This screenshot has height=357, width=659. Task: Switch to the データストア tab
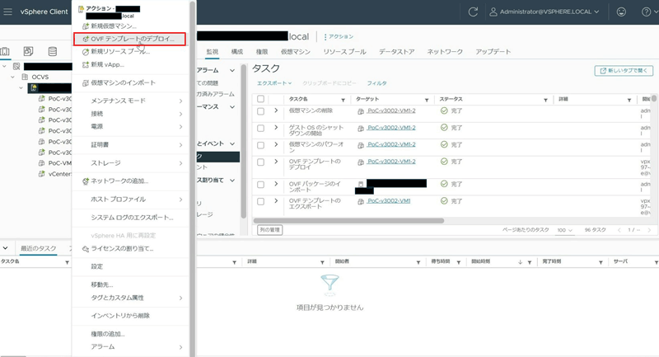tap(397, 52)
